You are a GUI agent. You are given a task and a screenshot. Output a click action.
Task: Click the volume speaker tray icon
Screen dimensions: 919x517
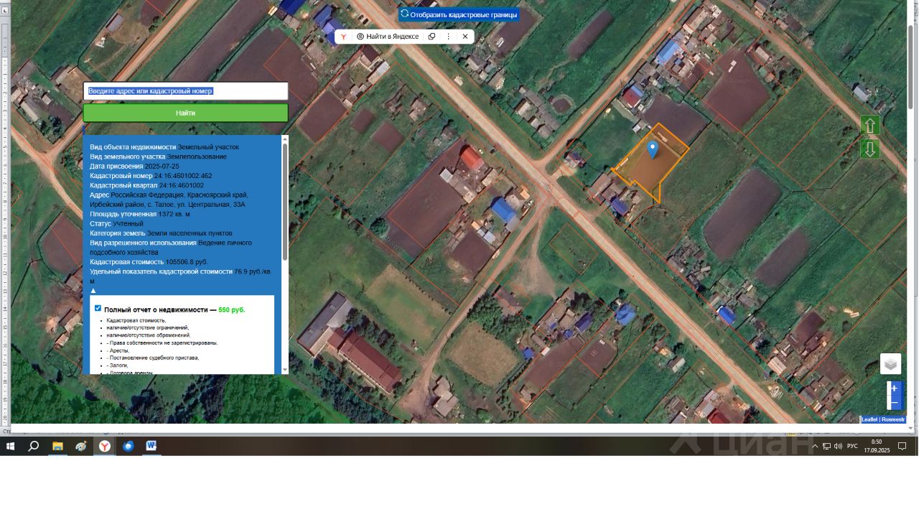point(838,446)
